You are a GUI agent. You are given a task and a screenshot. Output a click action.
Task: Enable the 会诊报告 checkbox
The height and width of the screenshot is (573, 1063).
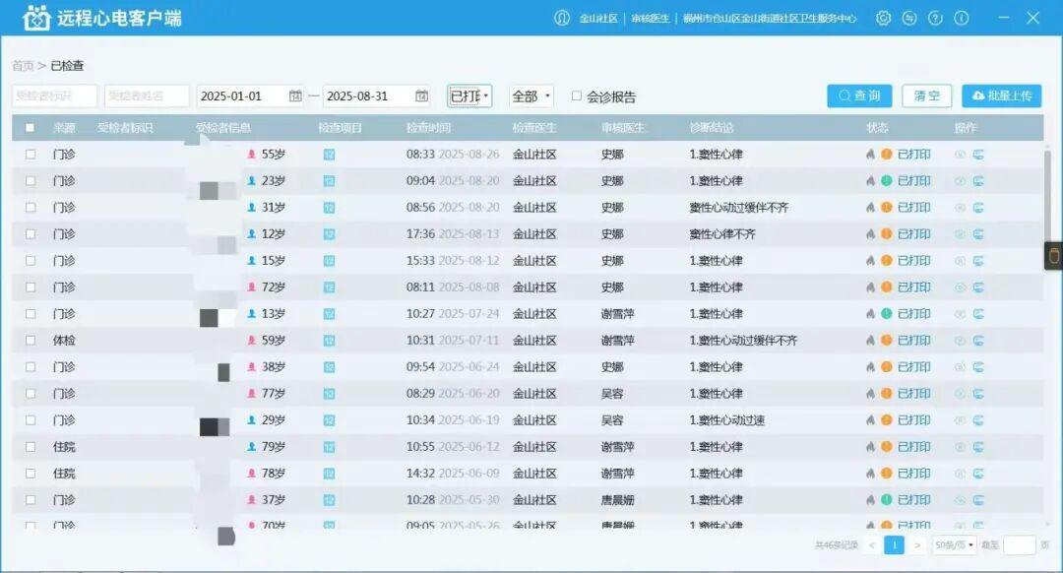[x=577, y=95]
